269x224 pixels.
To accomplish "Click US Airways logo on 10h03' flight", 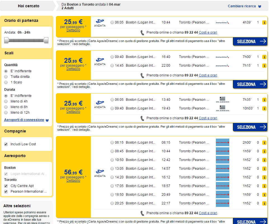I will click(223, 108).
